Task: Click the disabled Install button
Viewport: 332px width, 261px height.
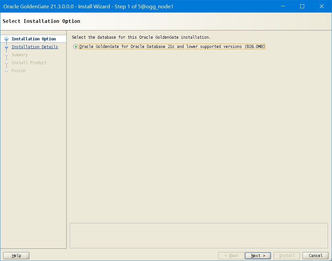Action: [x=287, y=255]
